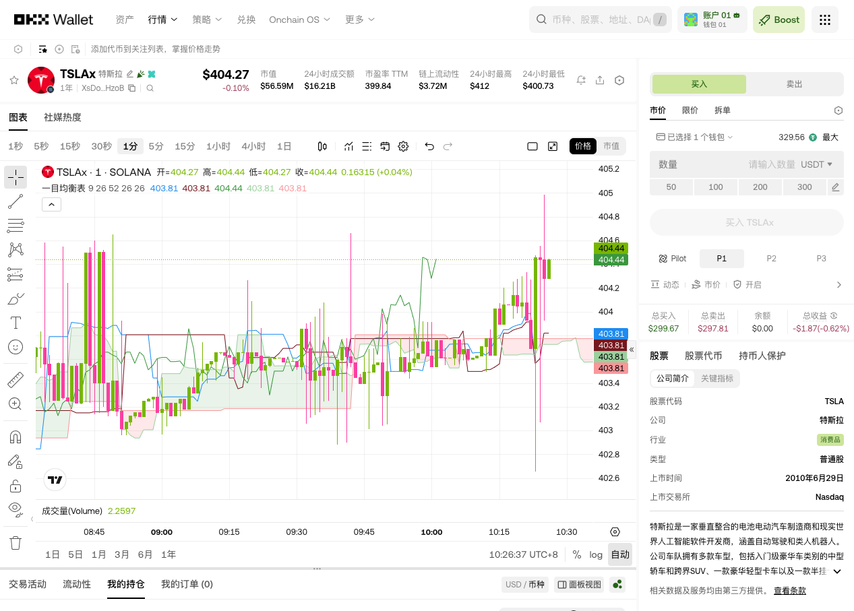The height and width of the screenshot is (611, 854).
Task: Enter fullscreen chart mode
Action: click(x=553, y=146)
